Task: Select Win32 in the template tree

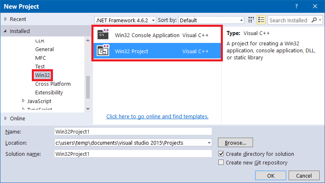Action: click(42, 75)
